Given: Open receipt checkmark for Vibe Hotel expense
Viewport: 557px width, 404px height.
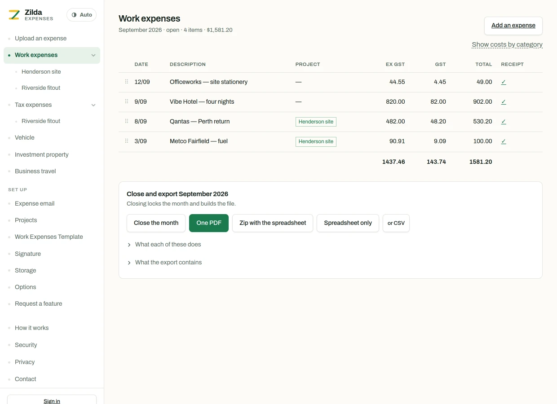Looking at the screenshot, I should pos(504,102).
